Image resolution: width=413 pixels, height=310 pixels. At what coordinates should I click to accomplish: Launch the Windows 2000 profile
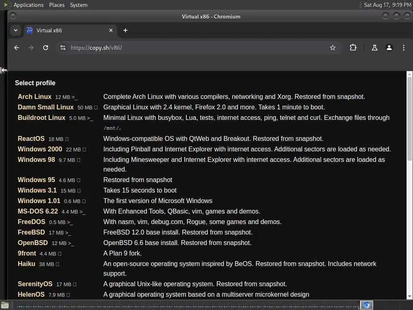(40, 149)
